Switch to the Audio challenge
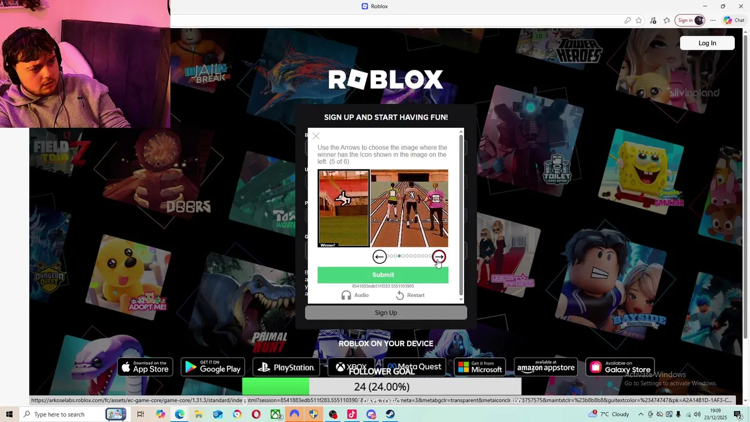The image size is (750, 422). (355, 295)
